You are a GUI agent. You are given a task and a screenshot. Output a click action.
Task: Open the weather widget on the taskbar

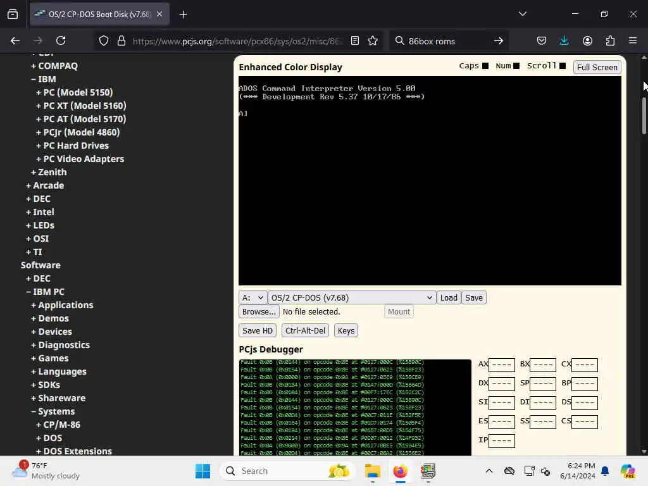point(46,471)
